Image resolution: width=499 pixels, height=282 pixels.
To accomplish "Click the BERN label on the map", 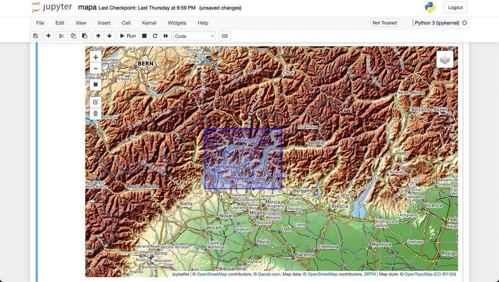I will pyautogui.click(x=145, y=64).
